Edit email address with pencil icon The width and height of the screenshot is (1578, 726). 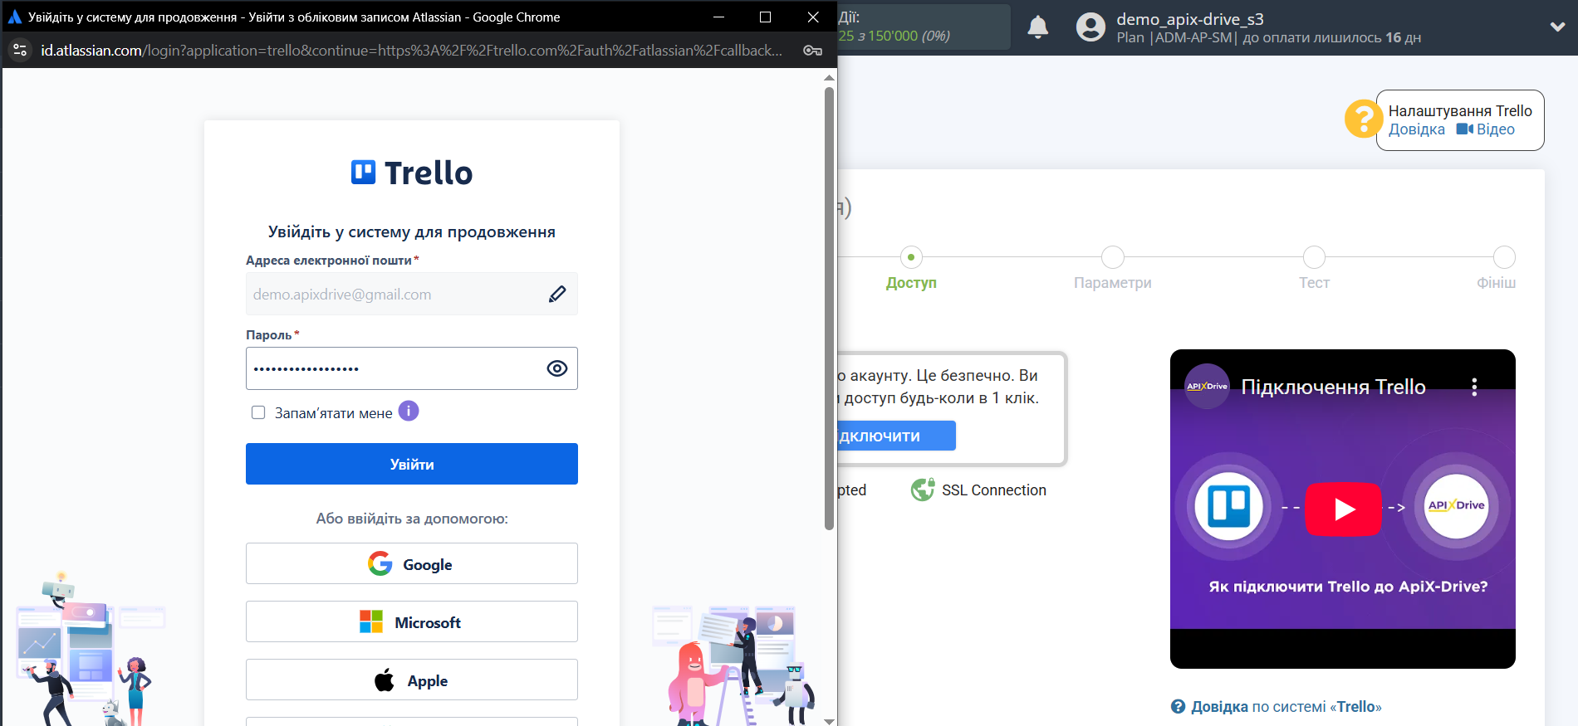tap(557, 294)
